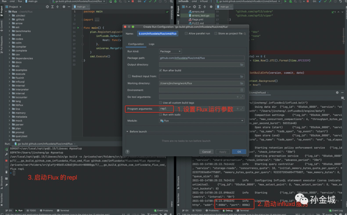The height and width of the screenshot is (215, 347).
Task: Open the Terminal tool window tab
Action: [63, 211]
